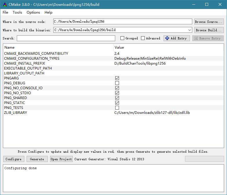Uncheck the PNG_SHARED option
Image resolution: width=227 pixels, height=195 pixels.
pos(117,98)
